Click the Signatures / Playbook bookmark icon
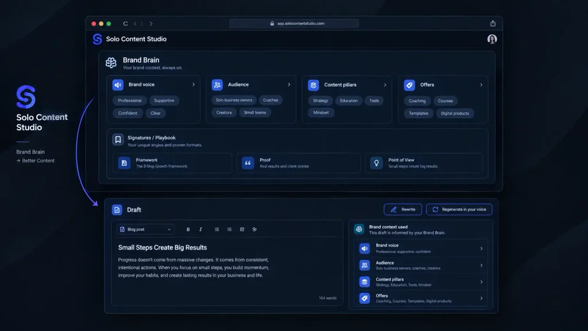 pos(118,139)
